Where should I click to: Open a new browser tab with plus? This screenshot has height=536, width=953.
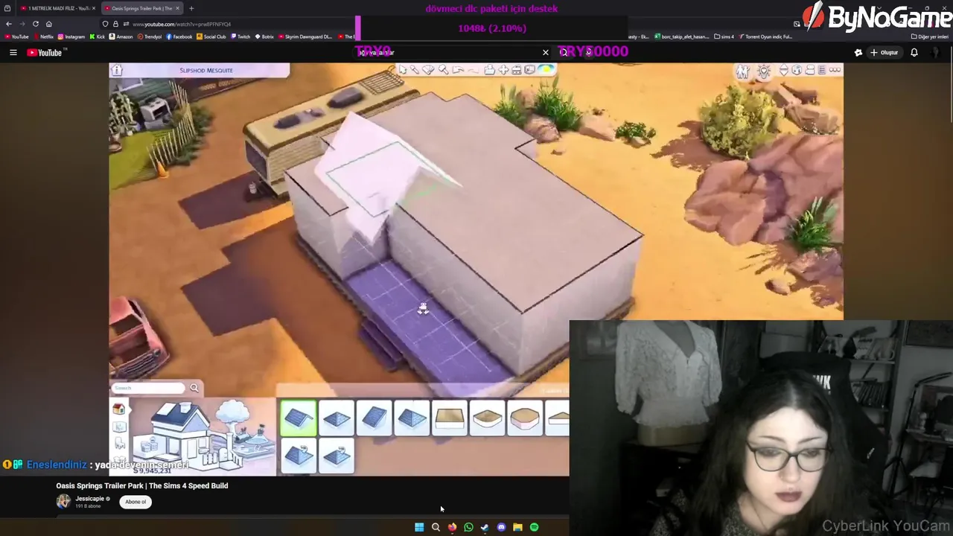[191, 8]
